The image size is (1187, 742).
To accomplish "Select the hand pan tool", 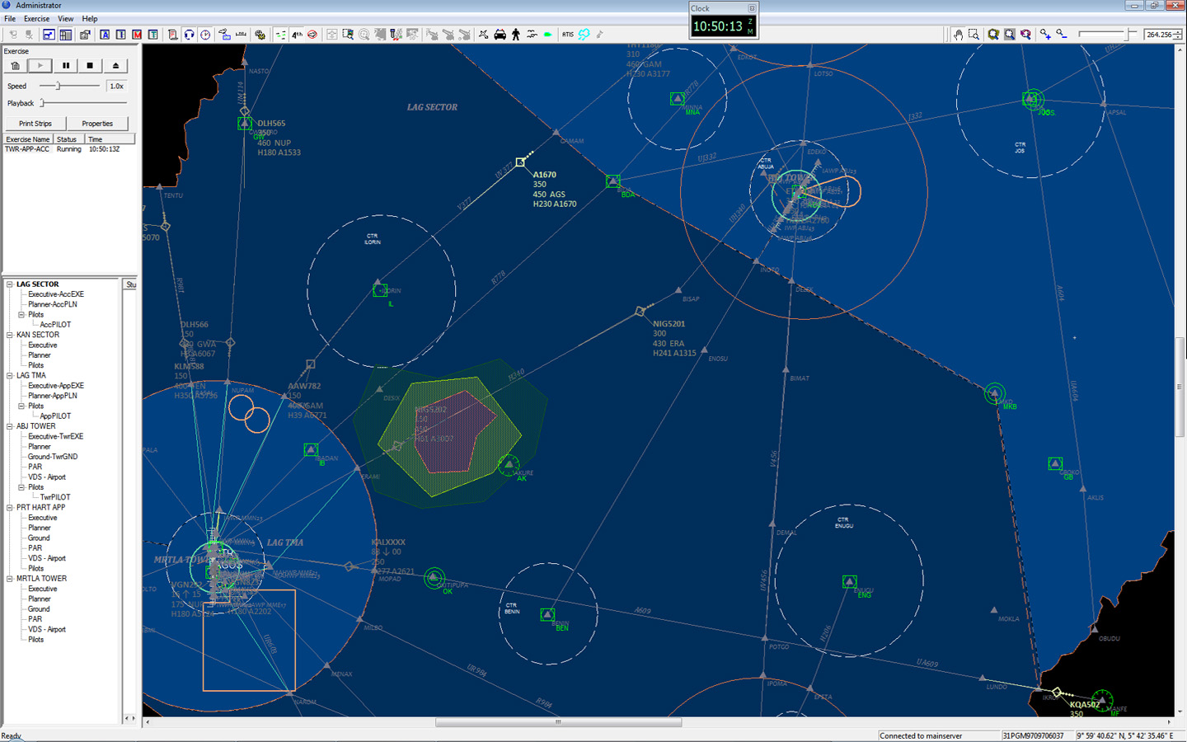I will pos(958,35).
